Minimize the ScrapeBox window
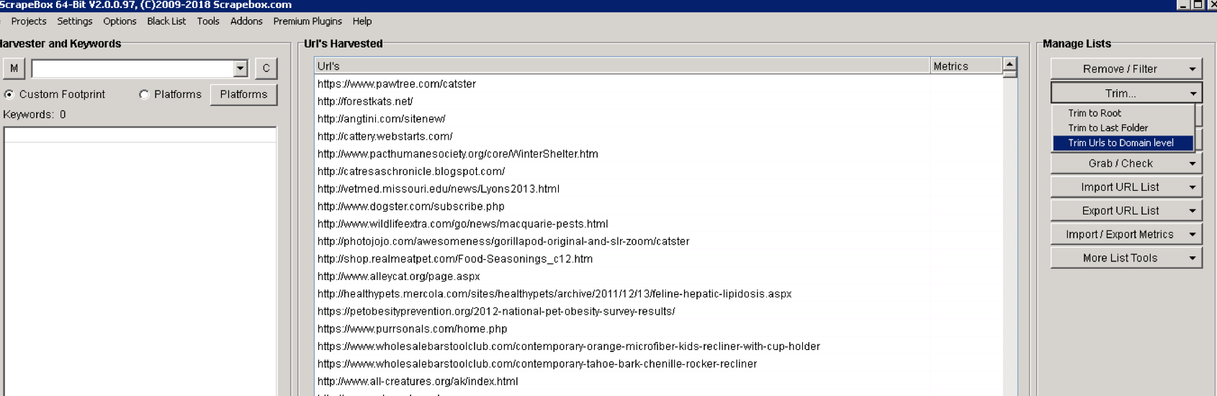The width and height of the screenshot is (1217, 396). [x=1182, y=4]
